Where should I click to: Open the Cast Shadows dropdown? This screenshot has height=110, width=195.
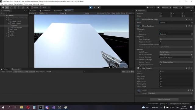pyautogui.click(x=176, y=39)
